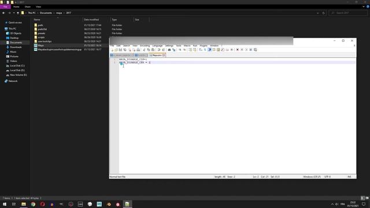Image resolution: width=370 pixels, height=208 pixels.
Task: Click the Save icon in Notepad++ toolbar
Action: pos(120,50)
